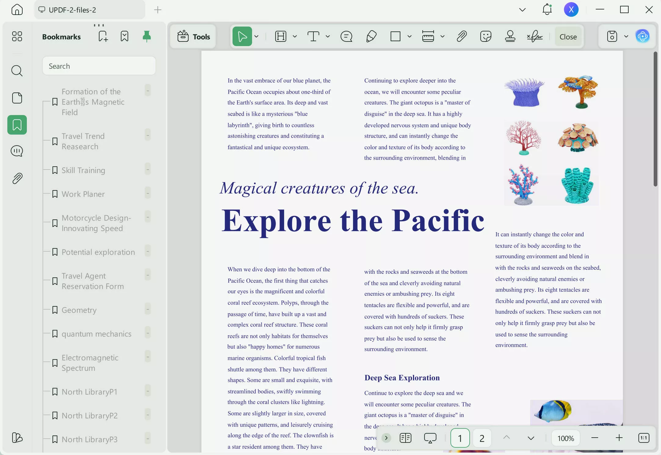Image resolution: width=661 pixels, height=455 pixels.
Task: Click the bookmarks Search field
Action: (x=99, y=66)
